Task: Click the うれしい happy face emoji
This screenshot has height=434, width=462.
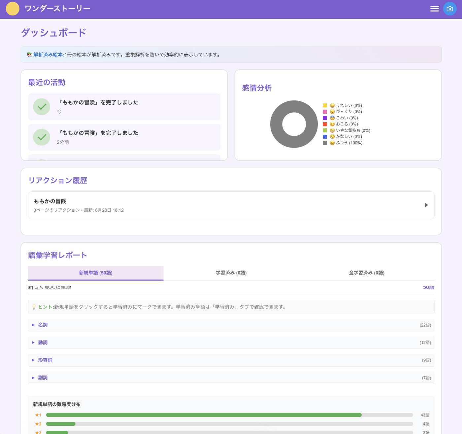Action: [332, 105]
